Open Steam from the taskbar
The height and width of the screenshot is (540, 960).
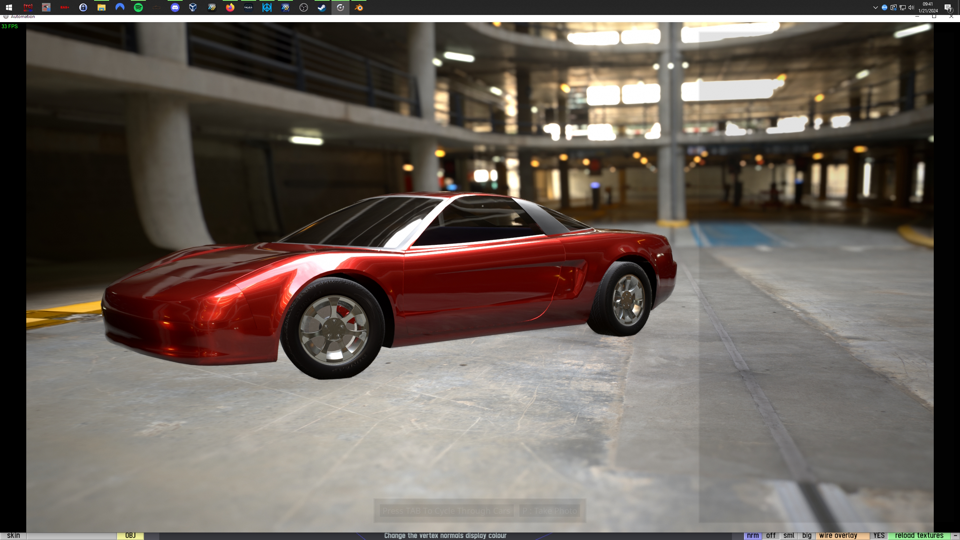click(322, 7)
